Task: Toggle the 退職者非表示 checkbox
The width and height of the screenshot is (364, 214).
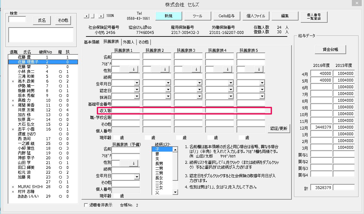Action: coord(86,205)
